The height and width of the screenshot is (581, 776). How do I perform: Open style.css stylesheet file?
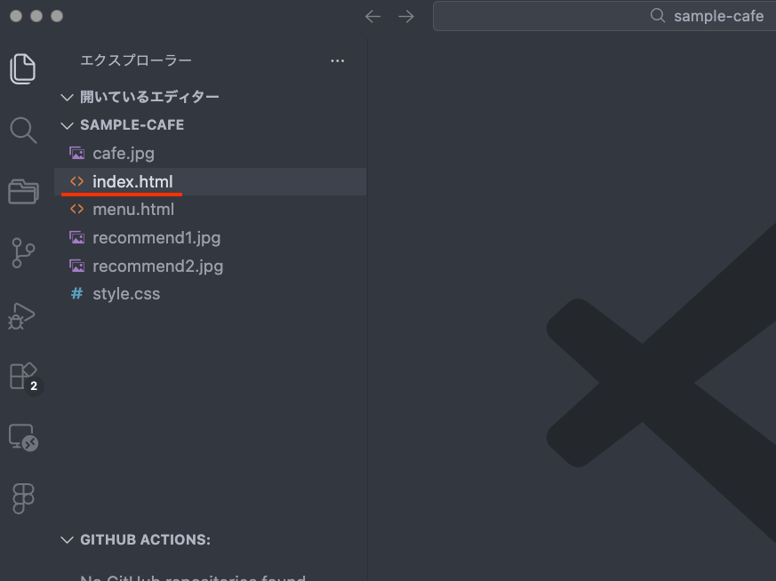tap(126, 293)
